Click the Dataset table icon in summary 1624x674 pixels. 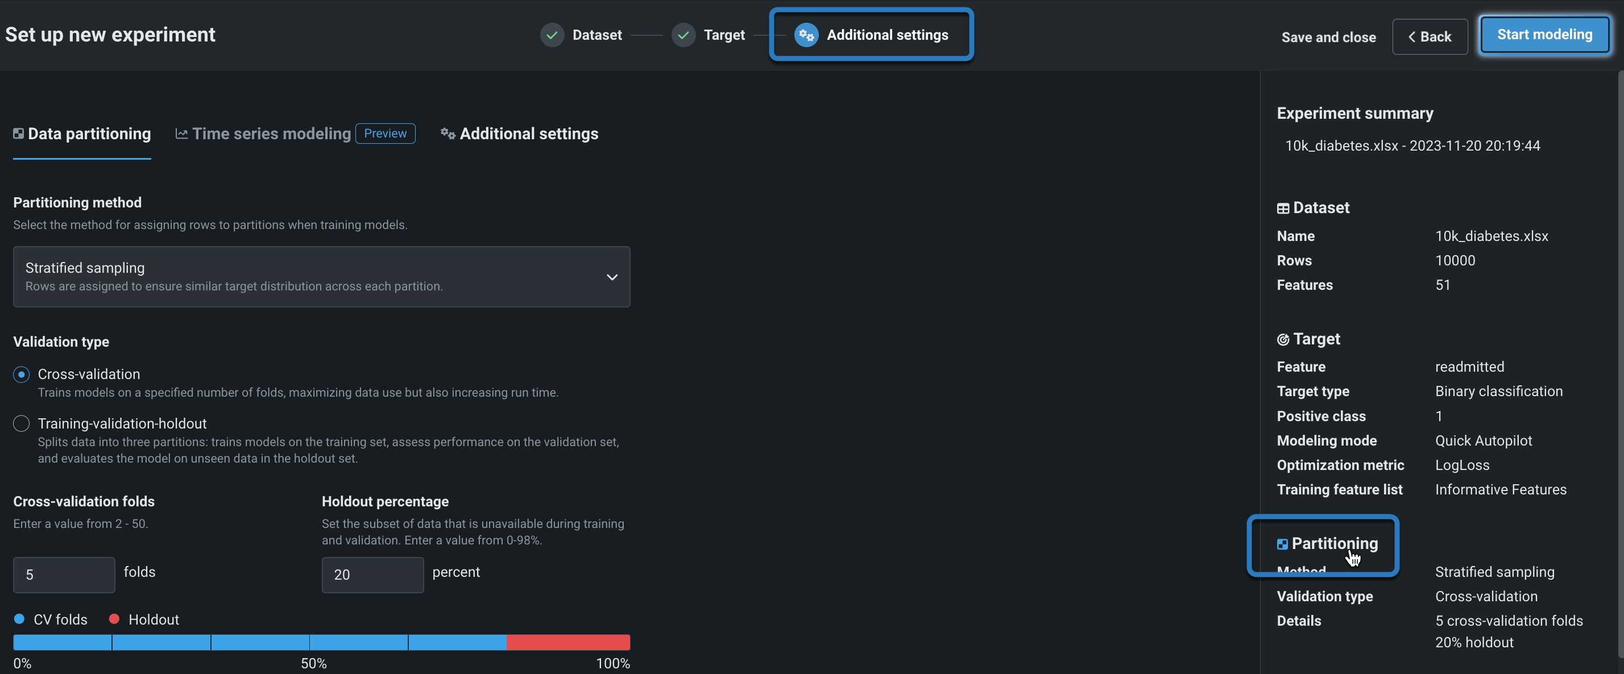click(1282, 209)
